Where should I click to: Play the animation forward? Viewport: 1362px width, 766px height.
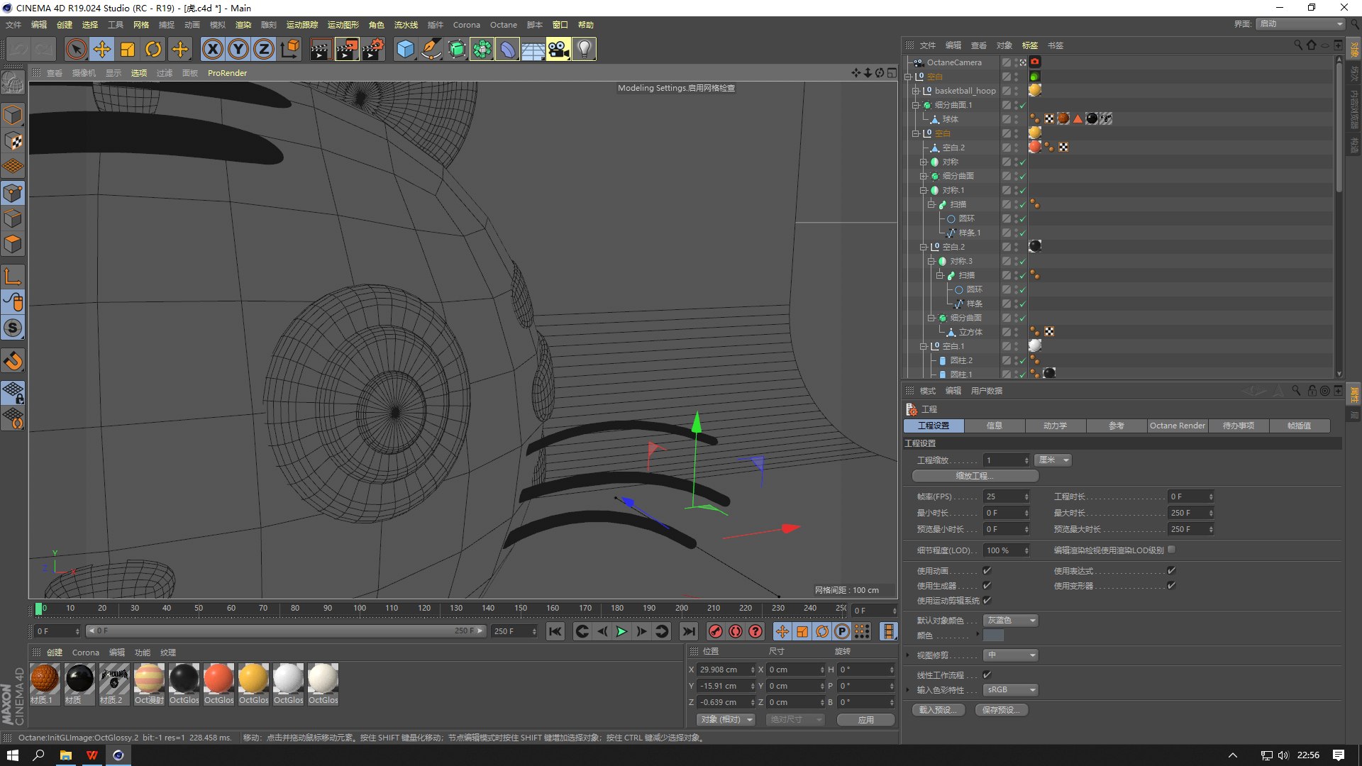tap(621, 631)
